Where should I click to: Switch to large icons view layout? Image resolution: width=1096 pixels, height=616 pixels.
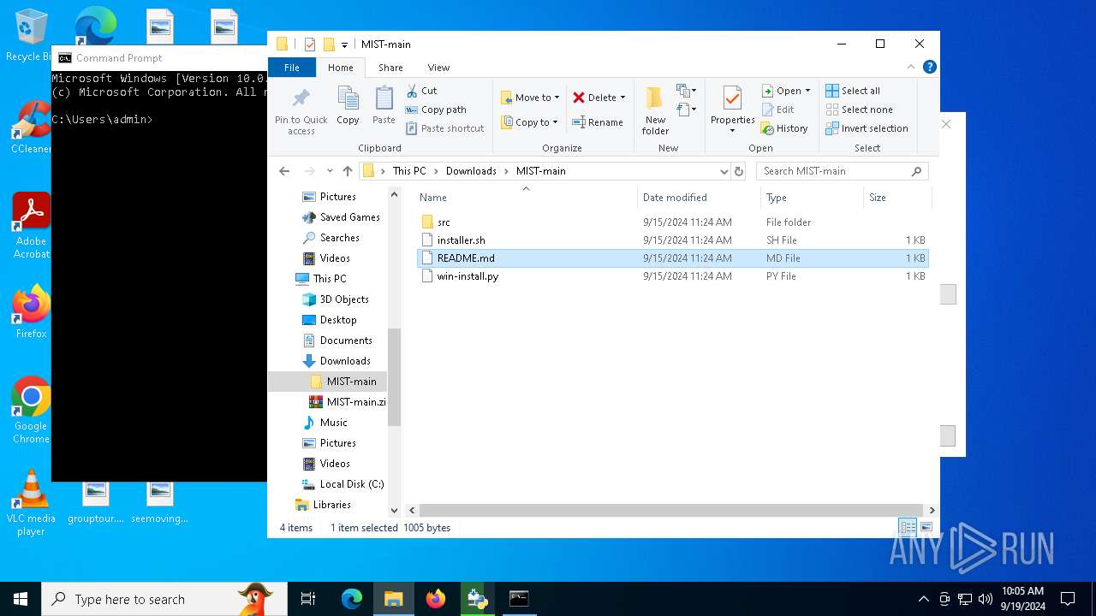coord(926,527)
